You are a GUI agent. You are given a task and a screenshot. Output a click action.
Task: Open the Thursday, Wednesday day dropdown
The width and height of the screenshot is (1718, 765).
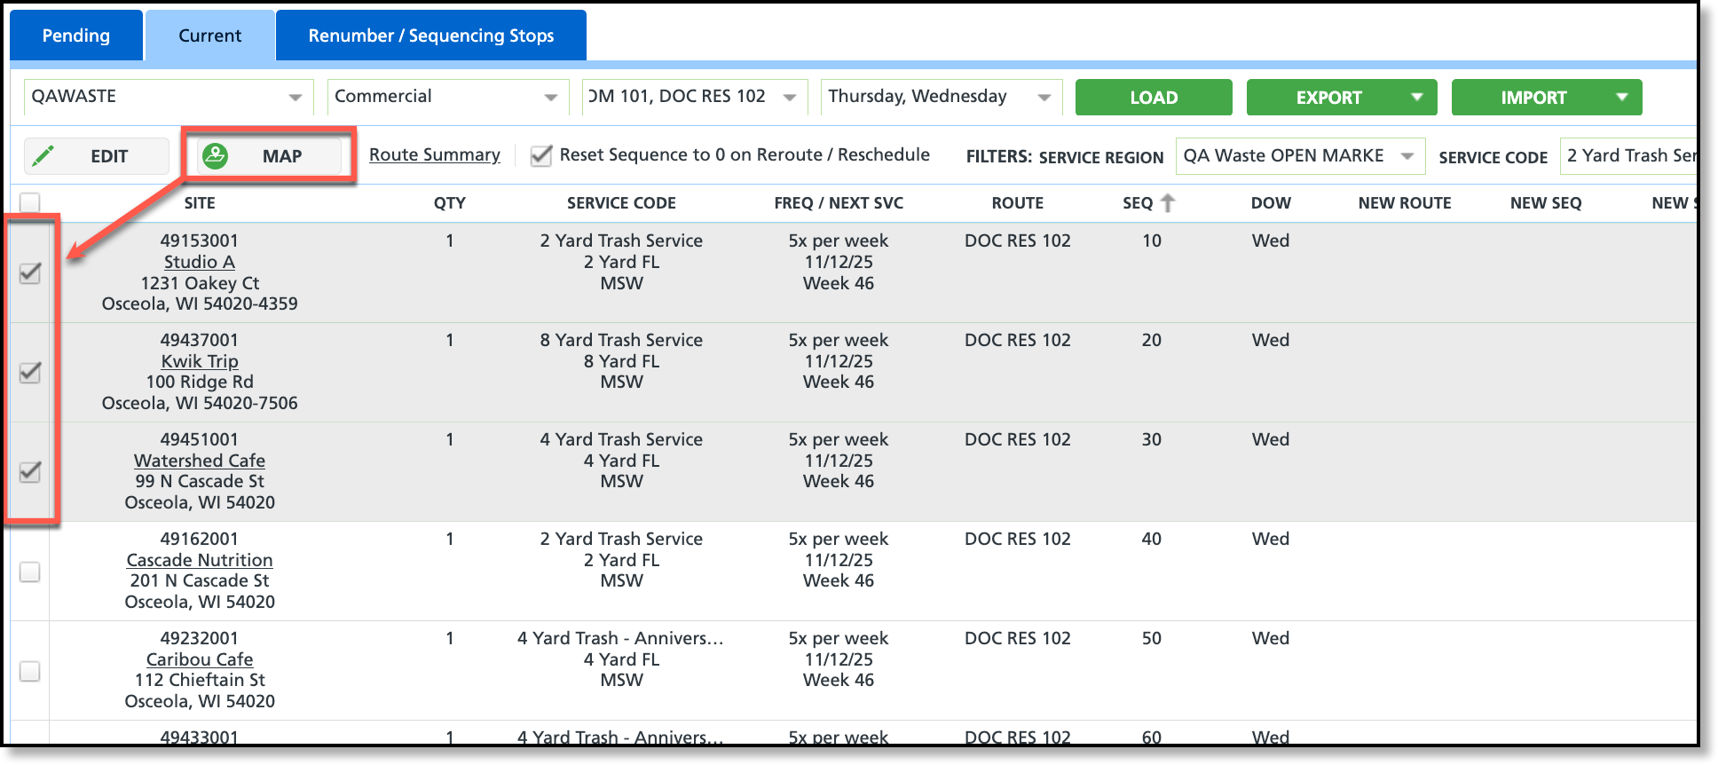[x=941, y=97]
